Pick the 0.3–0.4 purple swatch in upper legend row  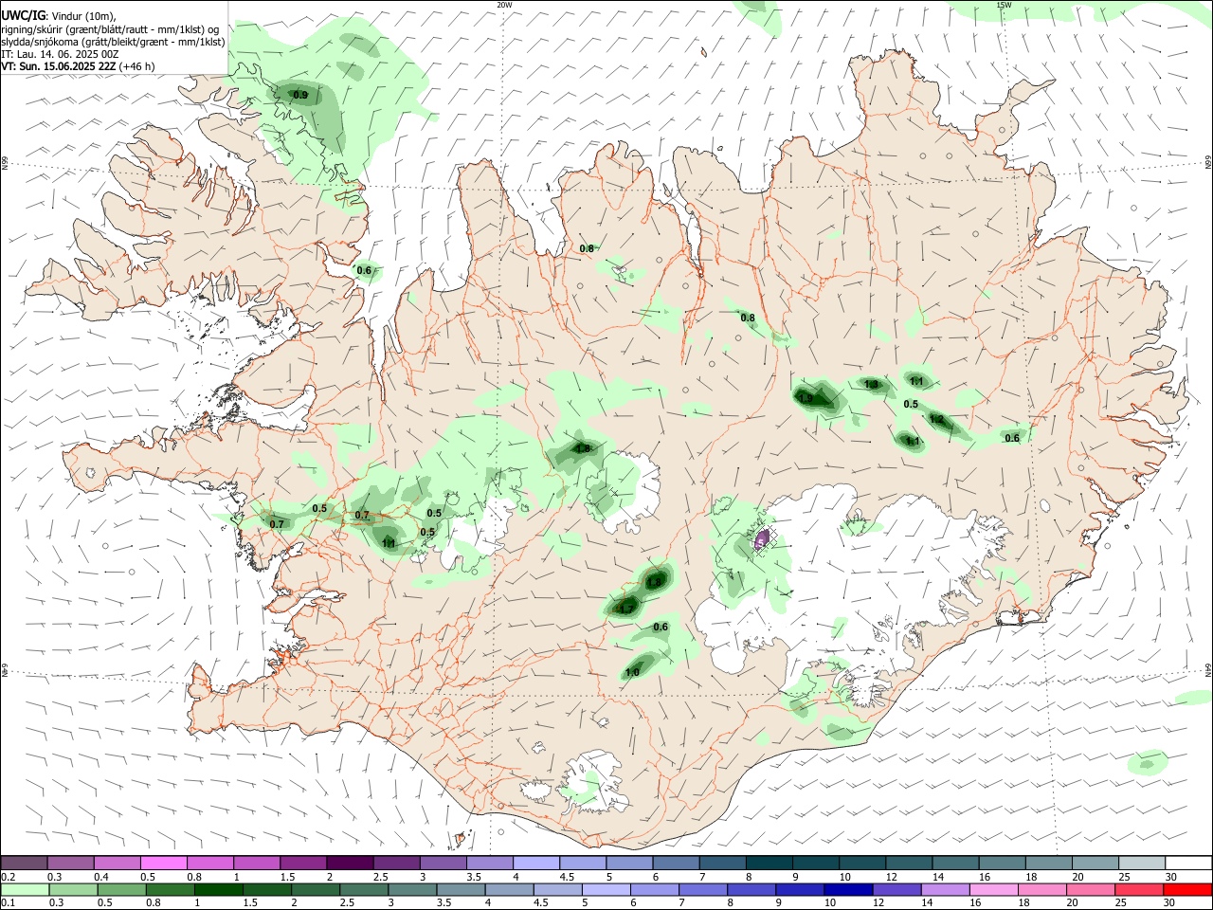point(71,863)
